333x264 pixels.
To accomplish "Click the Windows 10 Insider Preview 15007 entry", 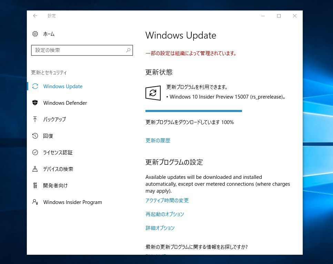I will 226,97.
